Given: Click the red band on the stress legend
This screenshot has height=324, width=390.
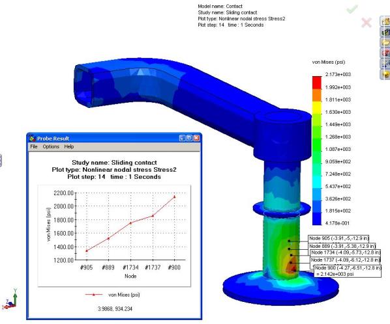Looking at the screenshot, I should (316, 83).
